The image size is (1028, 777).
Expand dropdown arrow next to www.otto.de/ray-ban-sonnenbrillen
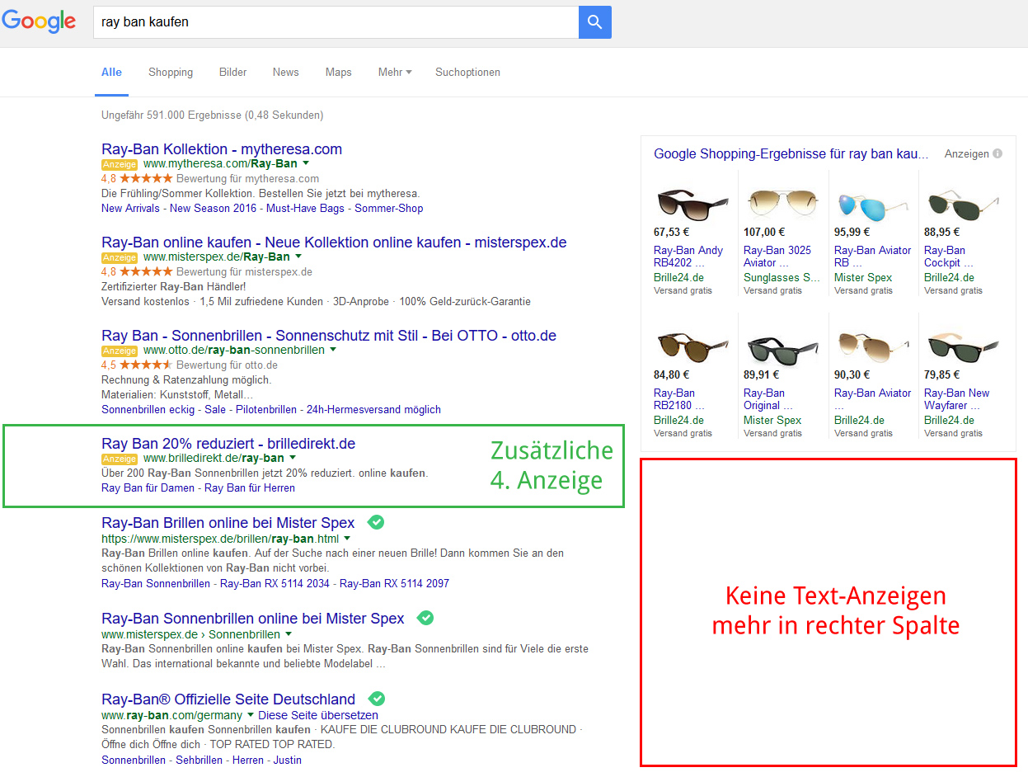coord(333,351)
